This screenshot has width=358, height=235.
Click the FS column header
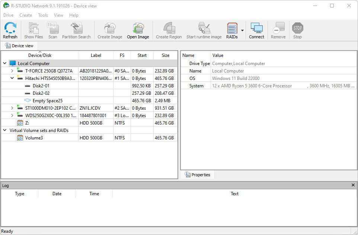pos(122,55)
